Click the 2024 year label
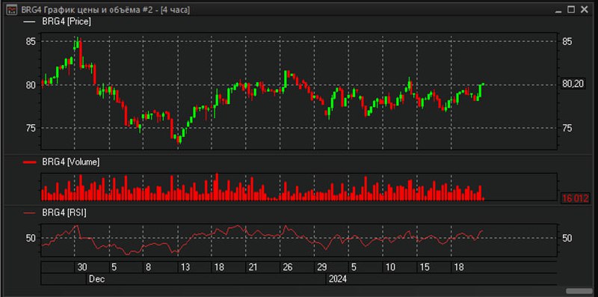This screenshot has width=598, height=297. (338, 279)
